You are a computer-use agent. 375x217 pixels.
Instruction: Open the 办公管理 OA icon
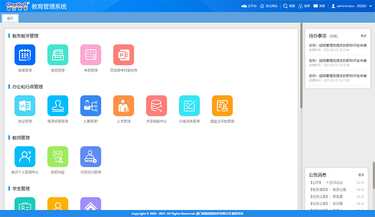(25, 106)
